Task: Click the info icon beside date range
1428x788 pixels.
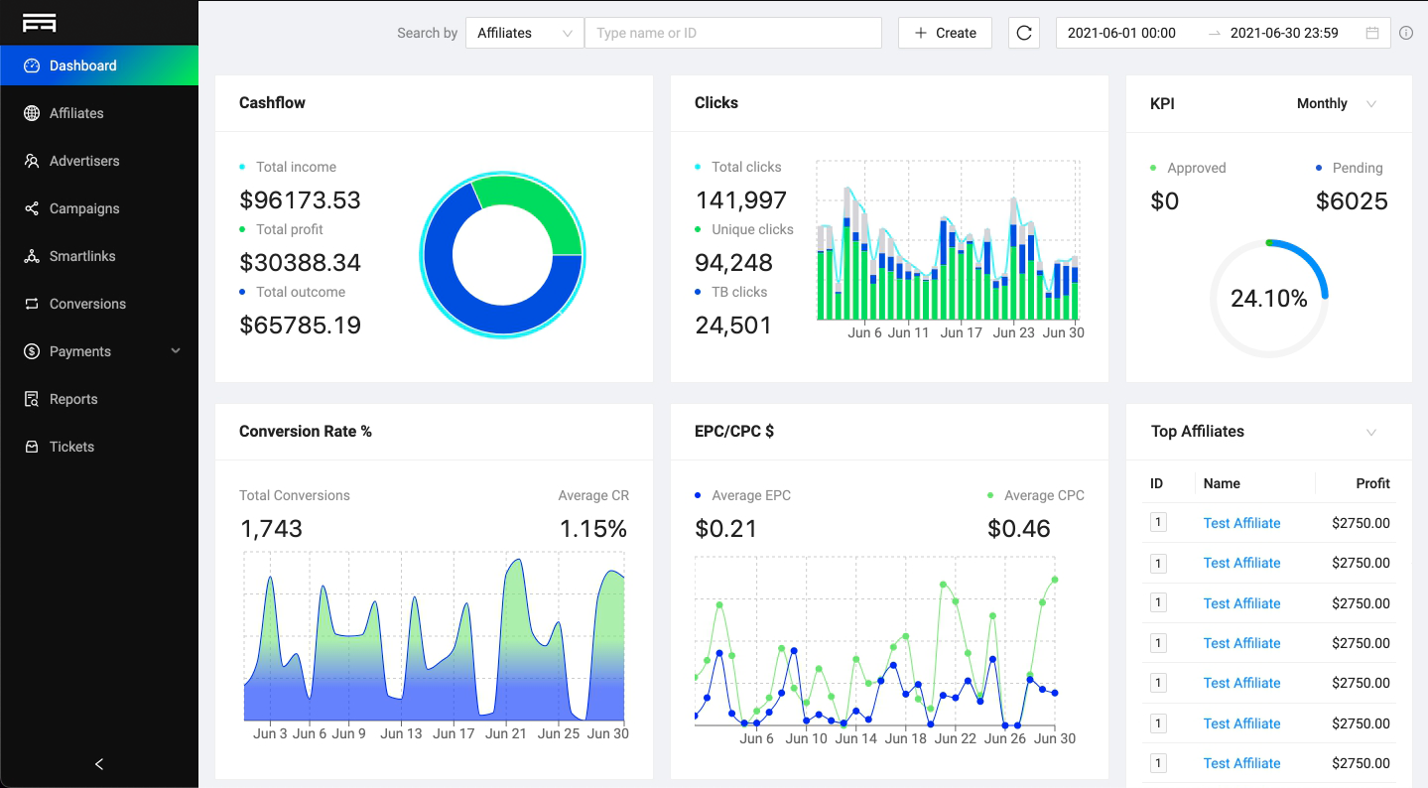Action: (x=1406, y=33)
